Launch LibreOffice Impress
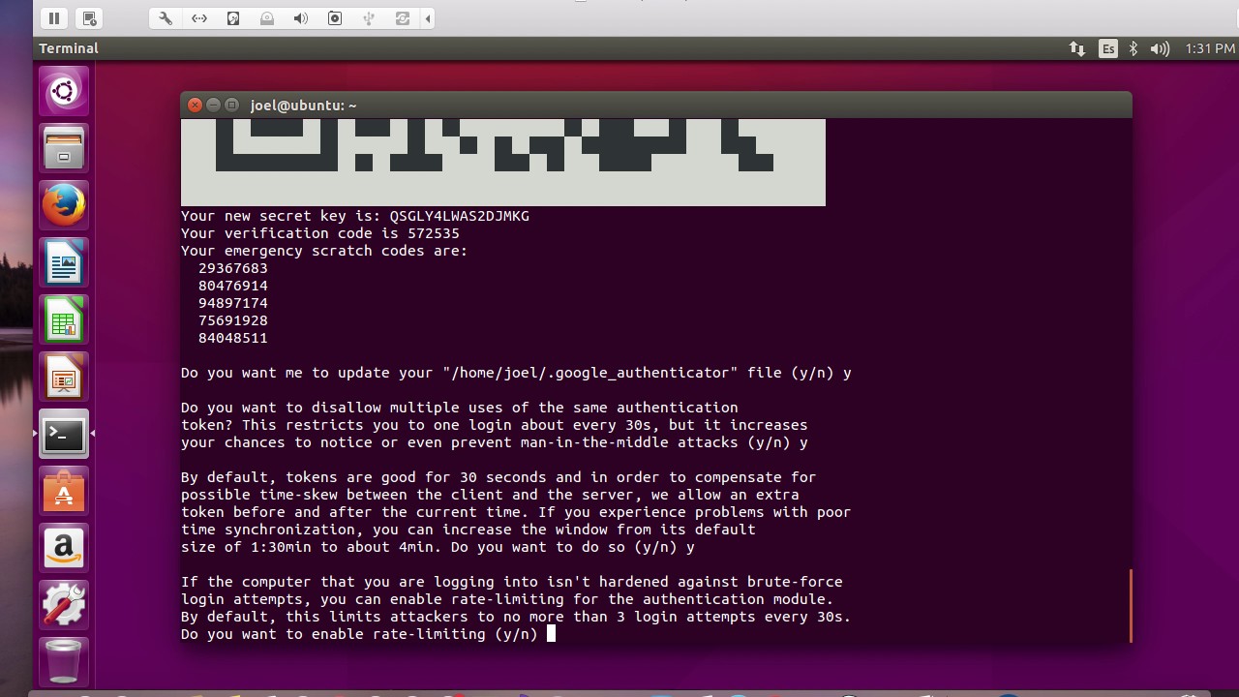The height and width of the screenshot is (697, 1239). click(64, 378)
